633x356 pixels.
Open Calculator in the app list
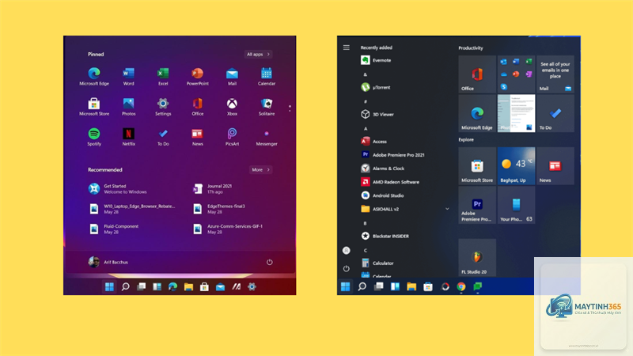pyautogui.click(x=377, y=263)
